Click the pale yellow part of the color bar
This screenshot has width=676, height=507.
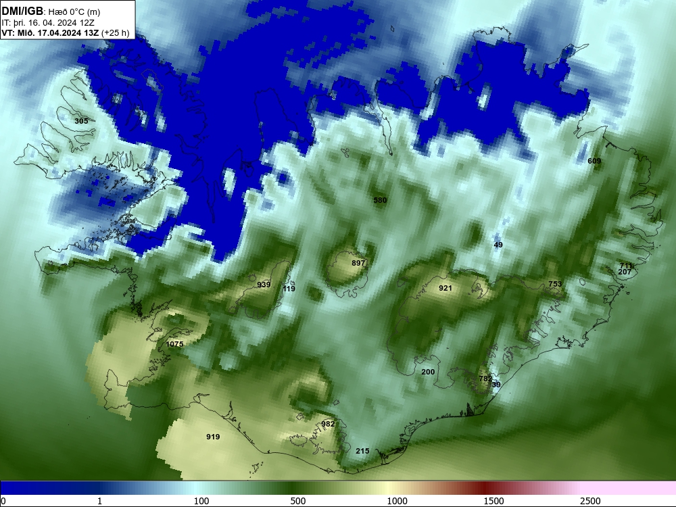click(388, 487)
